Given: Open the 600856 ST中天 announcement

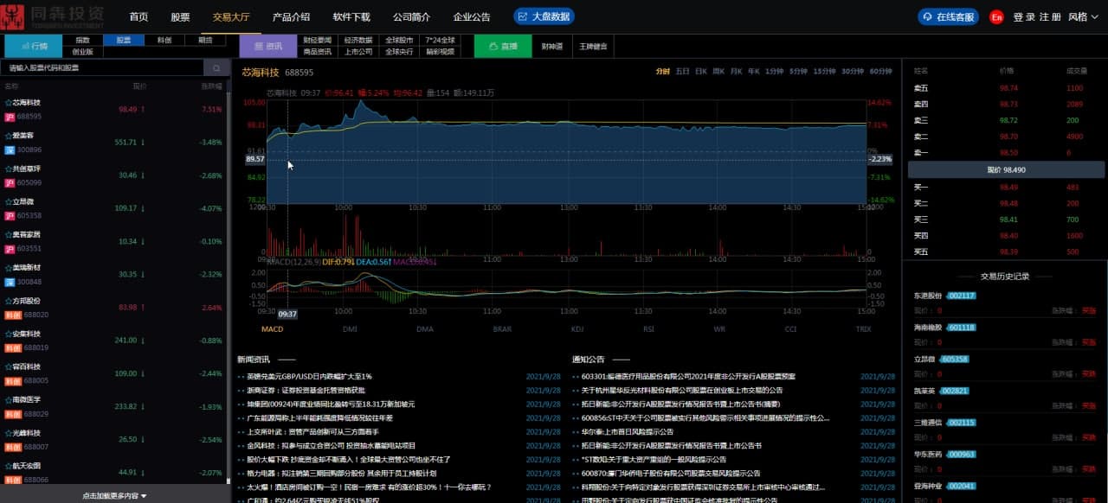Looking at the screenshot, I should 705,418.
